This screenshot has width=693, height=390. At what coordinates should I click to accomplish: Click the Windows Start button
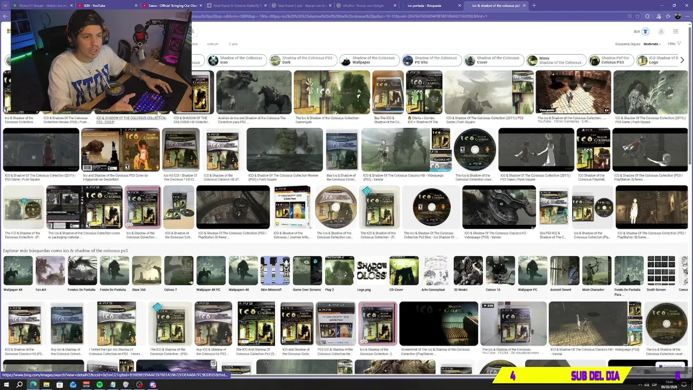point(6,385)
